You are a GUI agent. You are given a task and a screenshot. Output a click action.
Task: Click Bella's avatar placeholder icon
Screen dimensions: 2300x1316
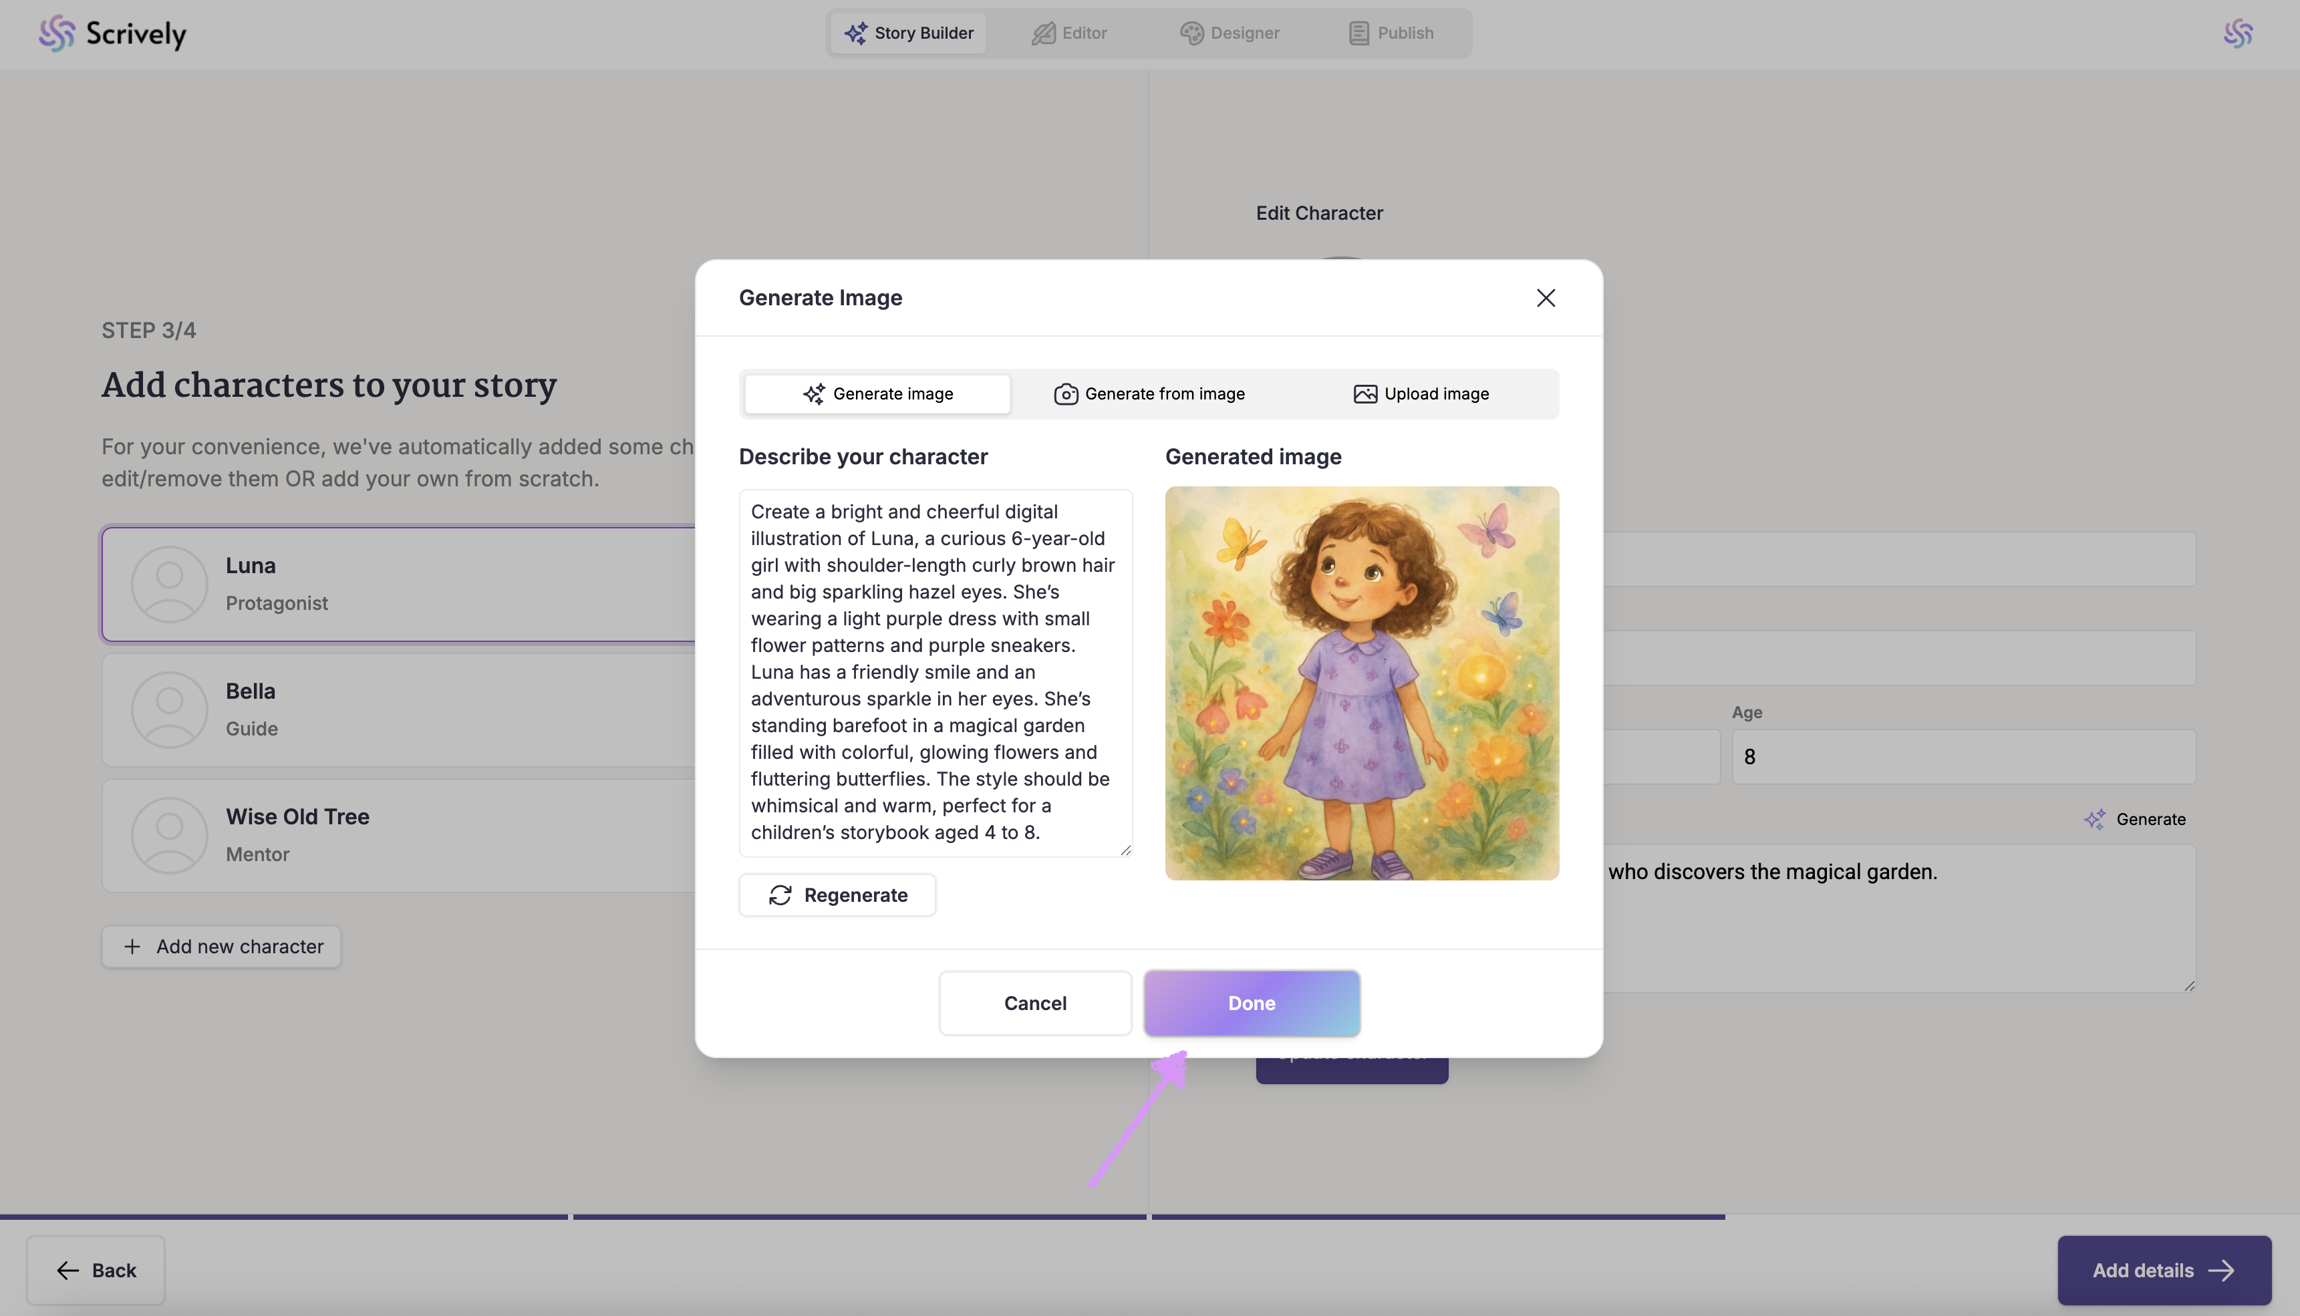169,709
